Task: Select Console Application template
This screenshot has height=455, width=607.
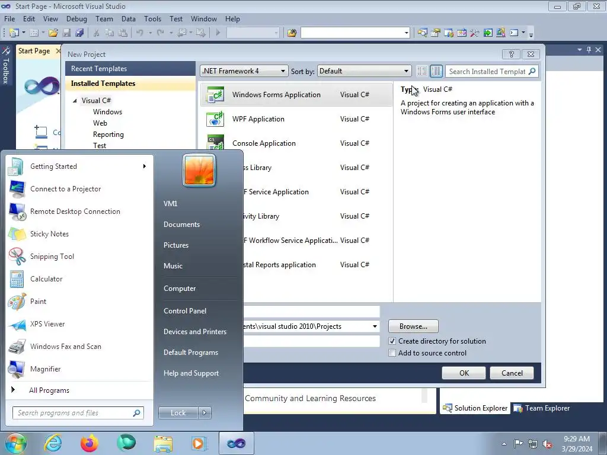Action: (296, 143)
